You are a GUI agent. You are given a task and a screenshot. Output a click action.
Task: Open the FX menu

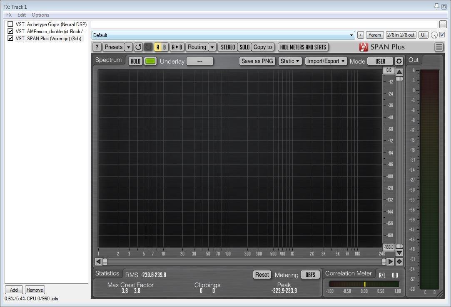pos(9,15)
